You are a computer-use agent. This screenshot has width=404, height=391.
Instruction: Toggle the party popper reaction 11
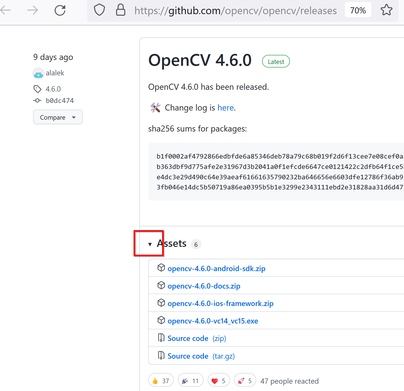[x=190, y=380]
